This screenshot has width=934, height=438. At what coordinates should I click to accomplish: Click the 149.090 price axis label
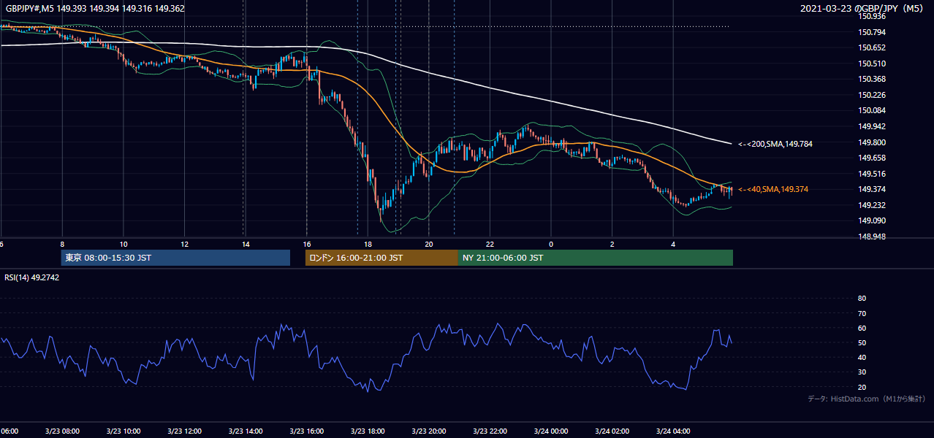pos(873,220)
